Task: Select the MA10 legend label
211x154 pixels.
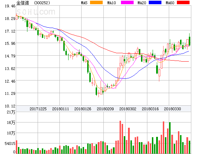Action: pyautogui.click(x=111, y=3)
